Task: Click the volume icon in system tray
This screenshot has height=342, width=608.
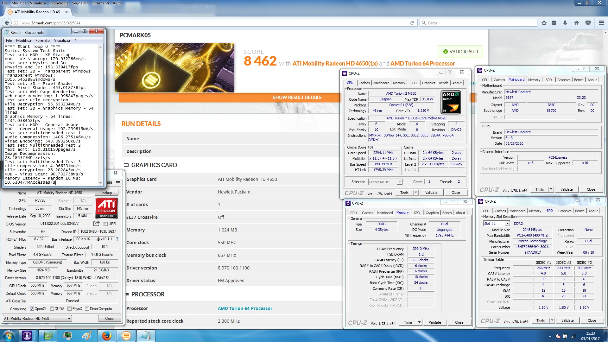Action: click(x=558, y=336)
